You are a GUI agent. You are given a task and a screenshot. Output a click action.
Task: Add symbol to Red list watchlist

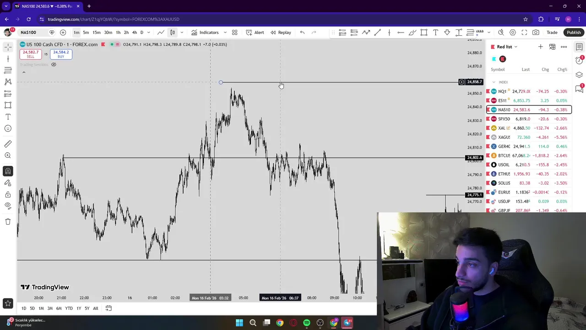[541, 47]
